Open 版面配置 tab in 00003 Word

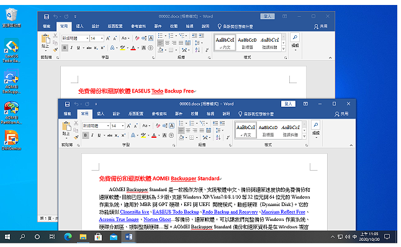pos(136,114)
